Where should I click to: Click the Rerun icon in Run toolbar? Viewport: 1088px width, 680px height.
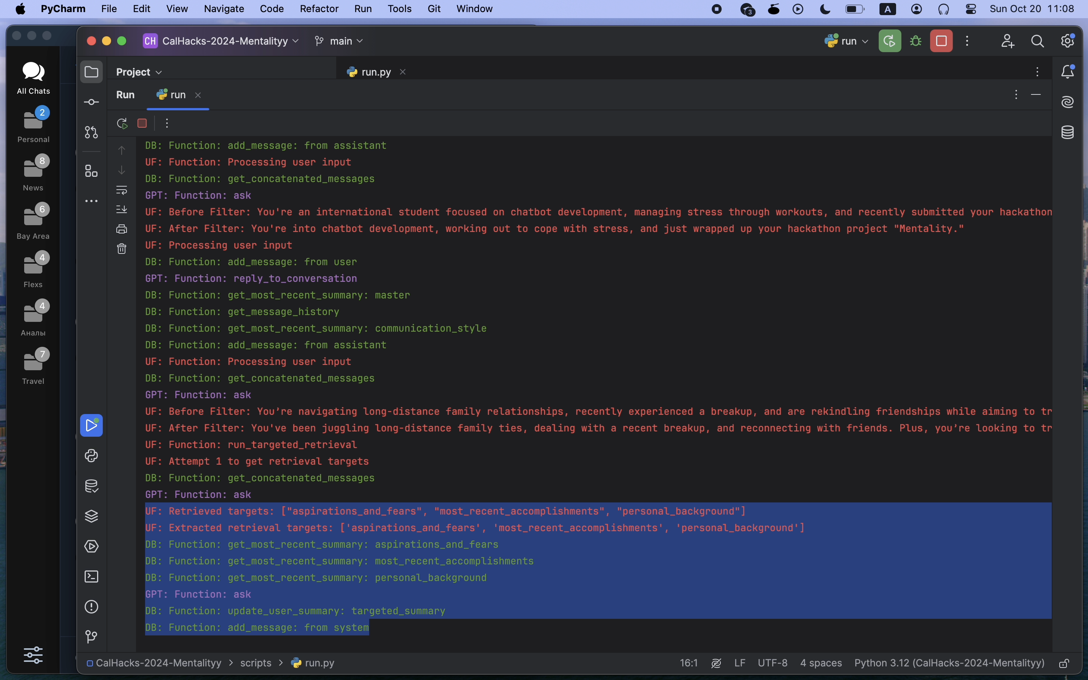pos(122,123)
